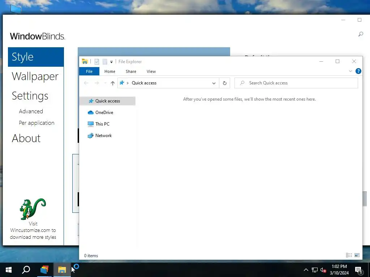This screenshot has height=277, width=370.
Task: Click the File Explorer title bar folder icon
Action: 85,61
